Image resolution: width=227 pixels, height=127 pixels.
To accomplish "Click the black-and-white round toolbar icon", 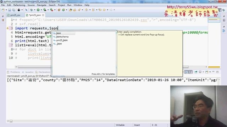I will click(19, 10).
